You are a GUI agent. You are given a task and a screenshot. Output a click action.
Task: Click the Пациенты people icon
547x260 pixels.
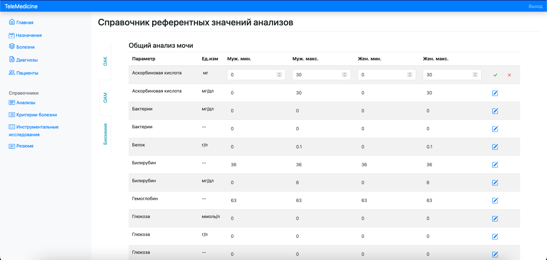tap(12, 73)
